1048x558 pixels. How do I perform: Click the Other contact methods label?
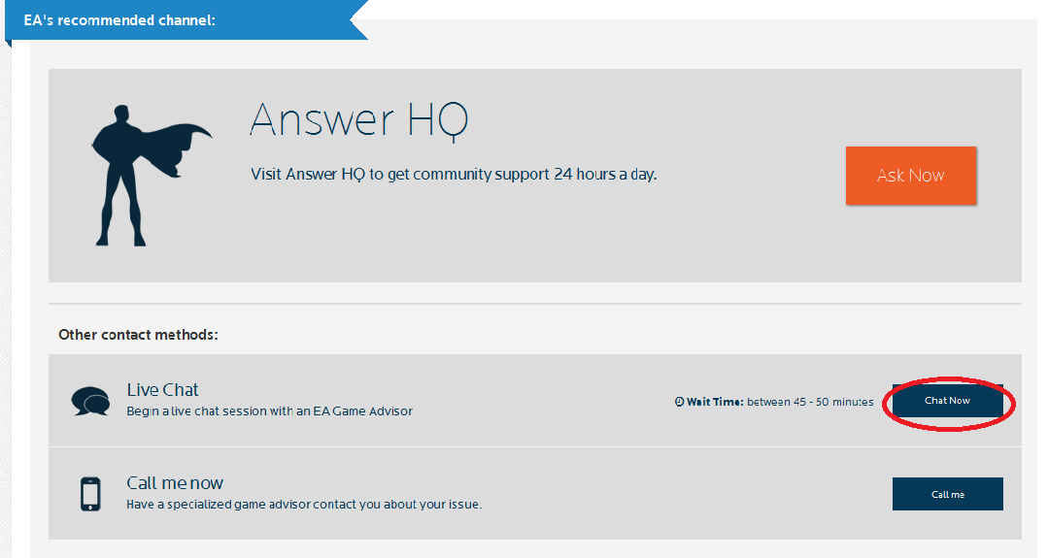coord(138,335)
